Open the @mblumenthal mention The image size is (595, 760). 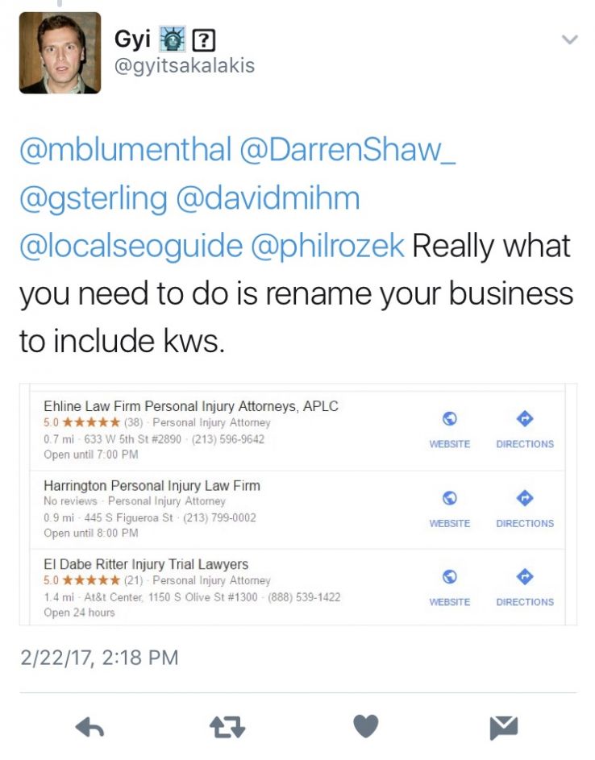click(x=126, y=149)
